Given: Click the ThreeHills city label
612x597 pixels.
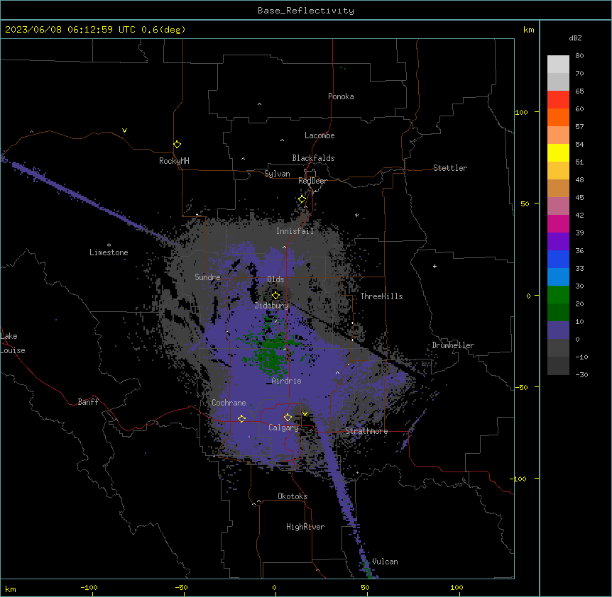Looking at the screenshot, I should 381,296.
